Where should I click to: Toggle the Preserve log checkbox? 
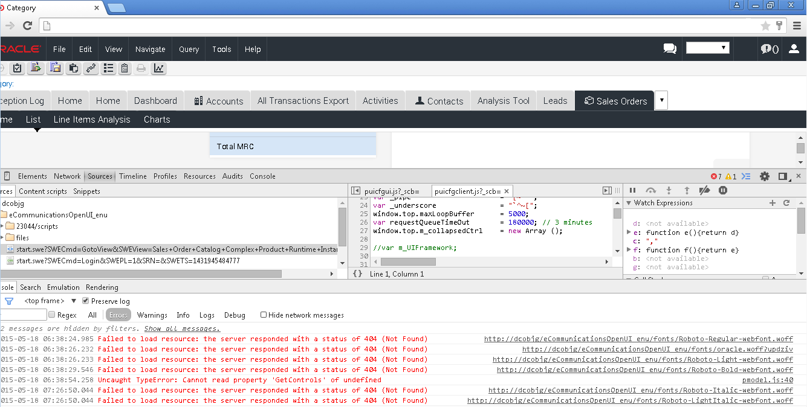(85, 301)
